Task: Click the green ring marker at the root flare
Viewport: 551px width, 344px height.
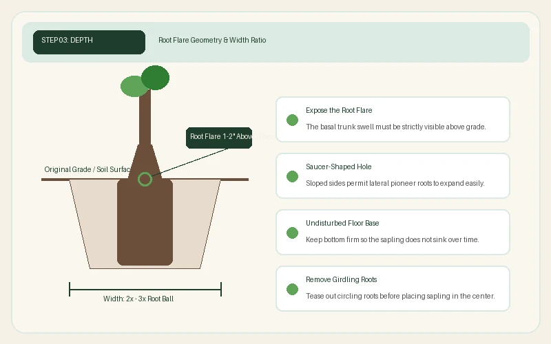Action: click(x=145, y=180)
